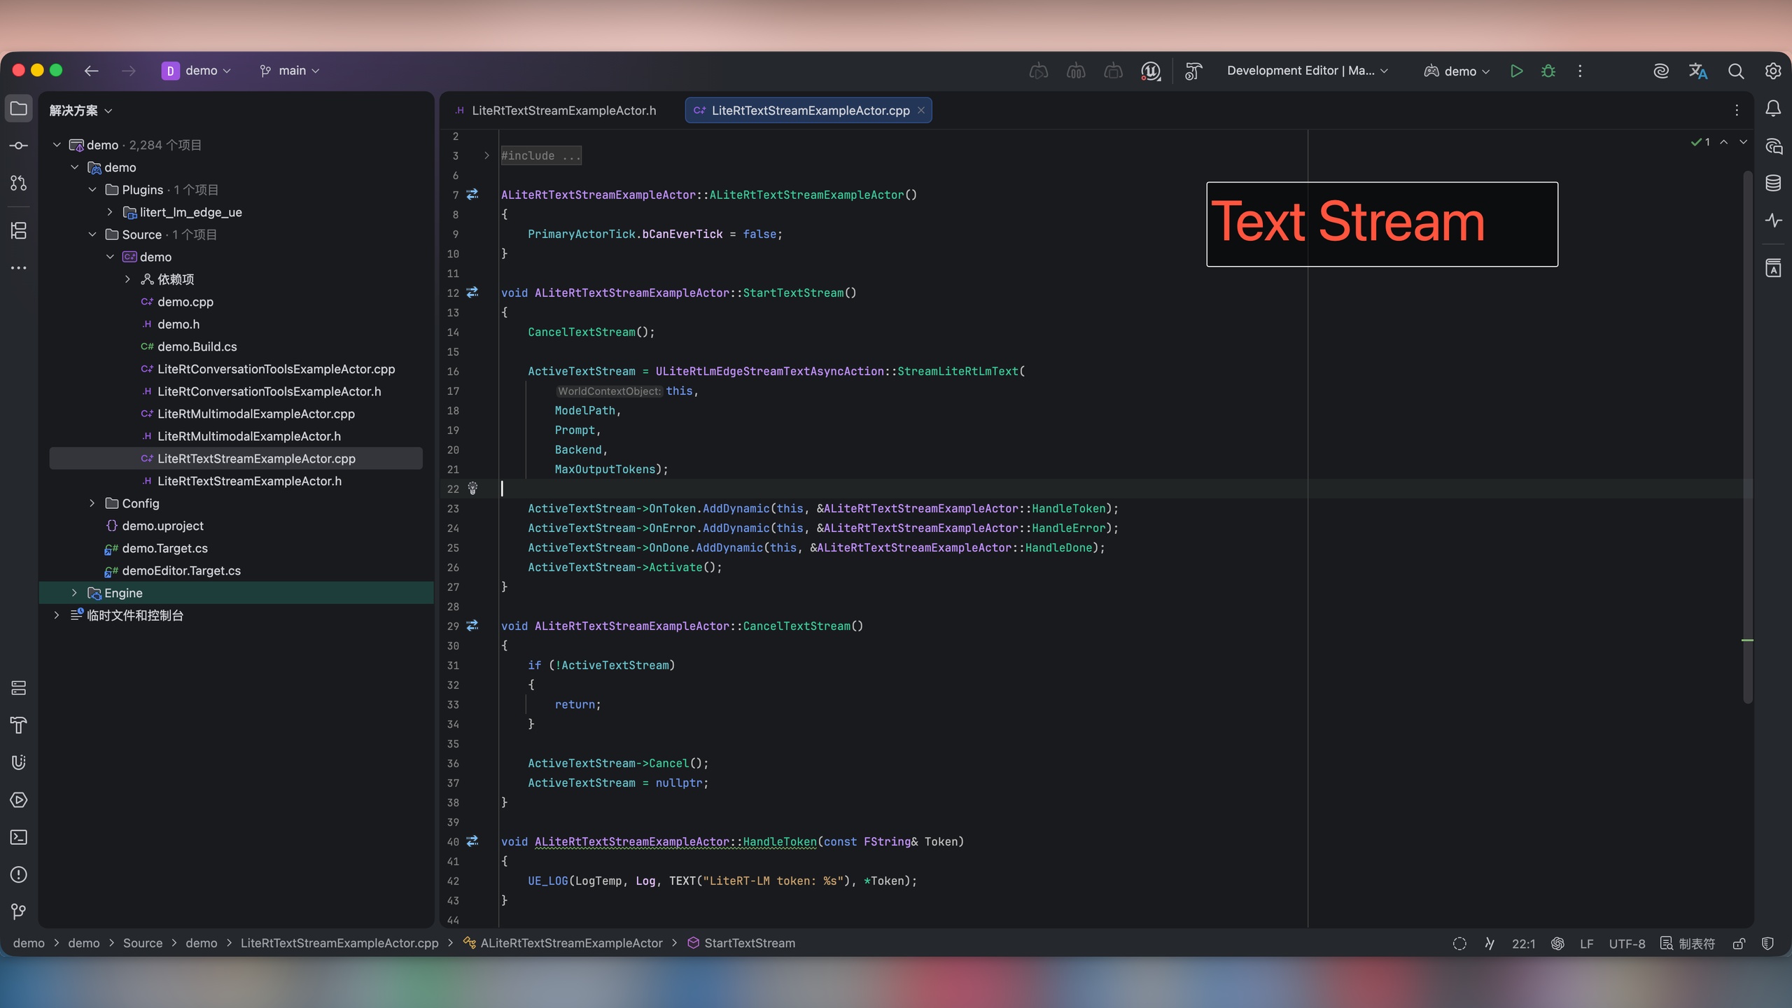Expand the Engine node

pos(74,593)
